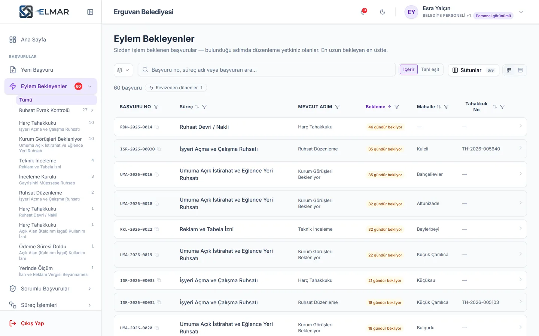Open Yerinde Ölçüm sidebar filter
539x336 pixels.
57,271
